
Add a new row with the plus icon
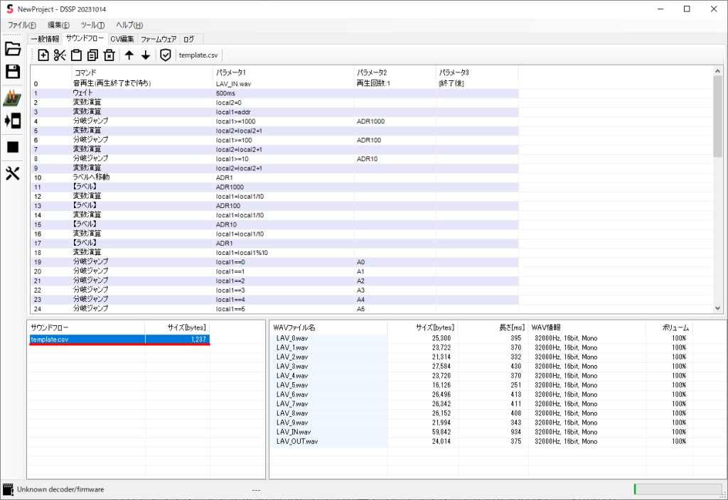43,55
